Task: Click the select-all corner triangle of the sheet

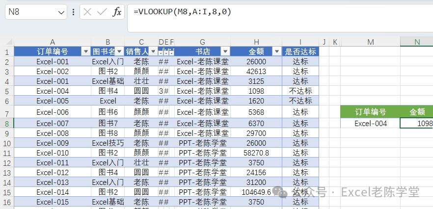Action: pyautogui.click(x=8, y=42)
